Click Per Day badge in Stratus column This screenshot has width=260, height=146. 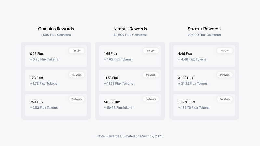[225, 51]
